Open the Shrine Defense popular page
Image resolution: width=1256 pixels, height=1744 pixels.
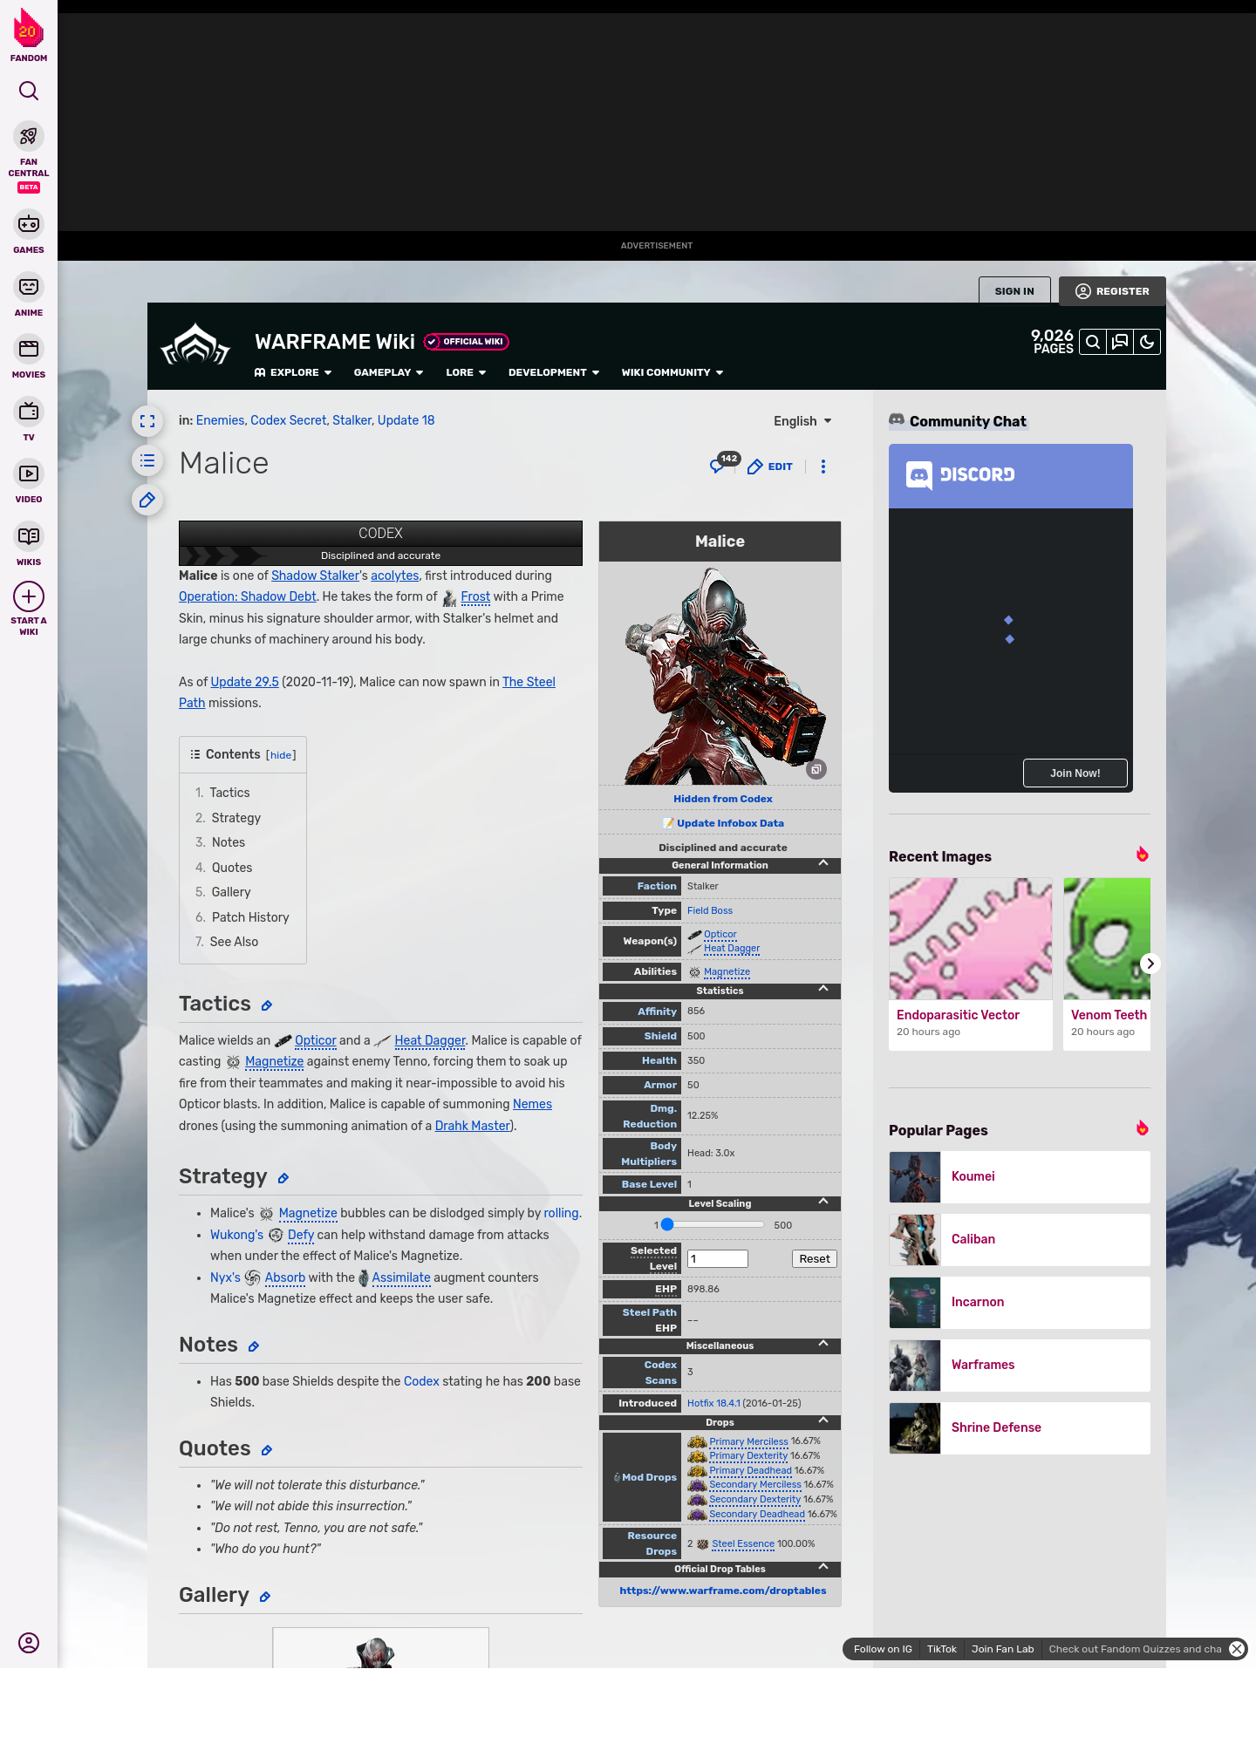tap(1020, 1428)
